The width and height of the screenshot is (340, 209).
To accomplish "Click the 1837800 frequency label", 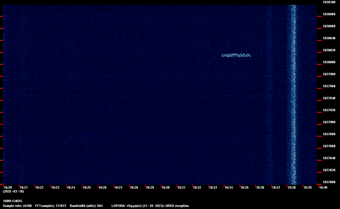I will coord(329,182).
